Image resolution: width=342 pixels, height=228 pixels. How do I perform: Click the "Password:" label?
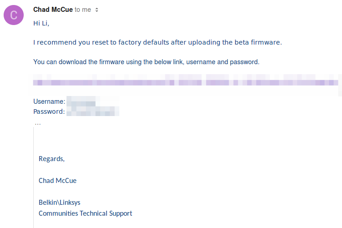(49, 111)
